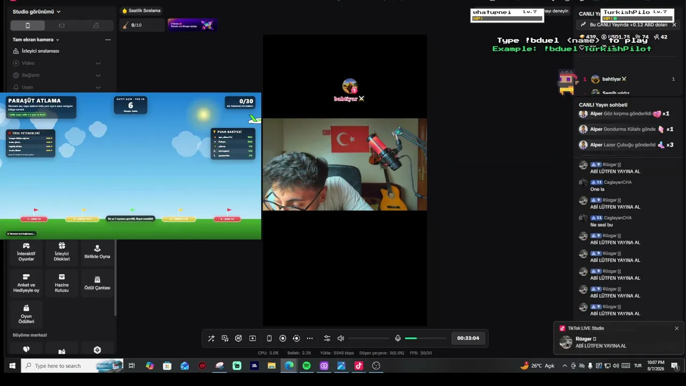This screenshot has height=386, width=686.
Task: Click the add-scene plus icon in toolbar
Action: (x=252, y=338)
